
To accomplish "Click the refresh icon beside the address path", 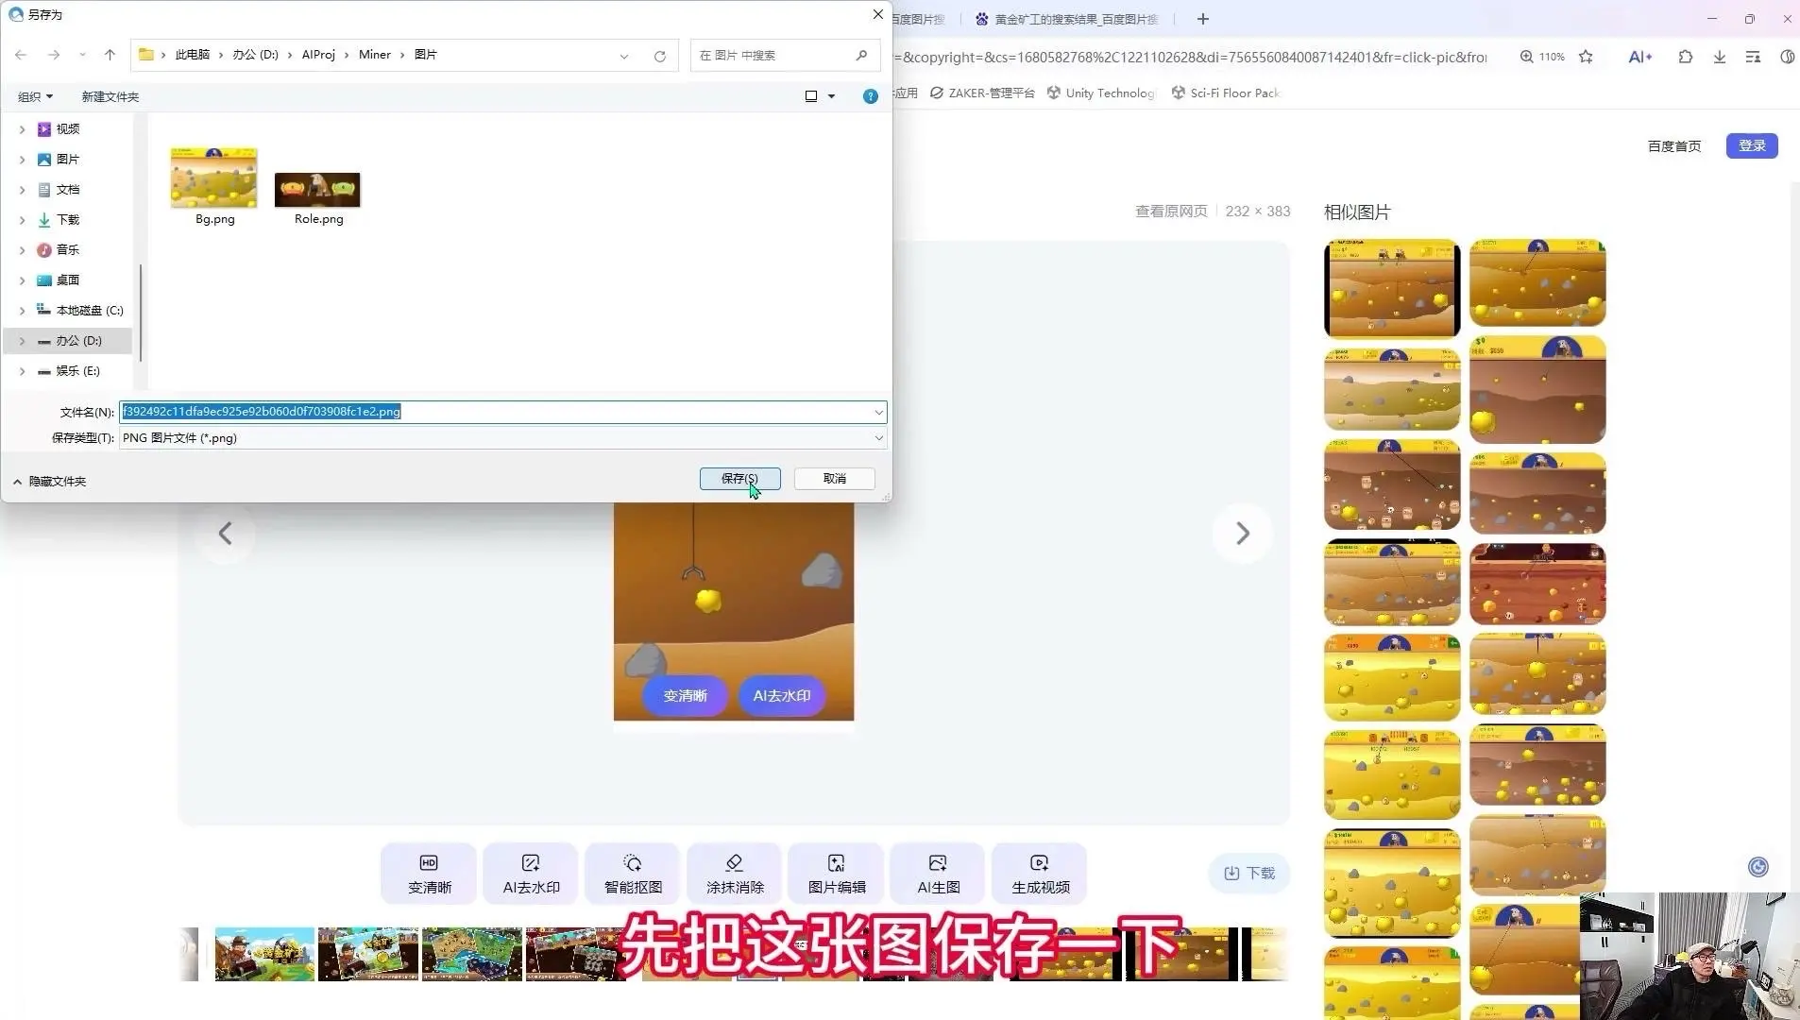I will pyautogui.click(x=660, y=56).
